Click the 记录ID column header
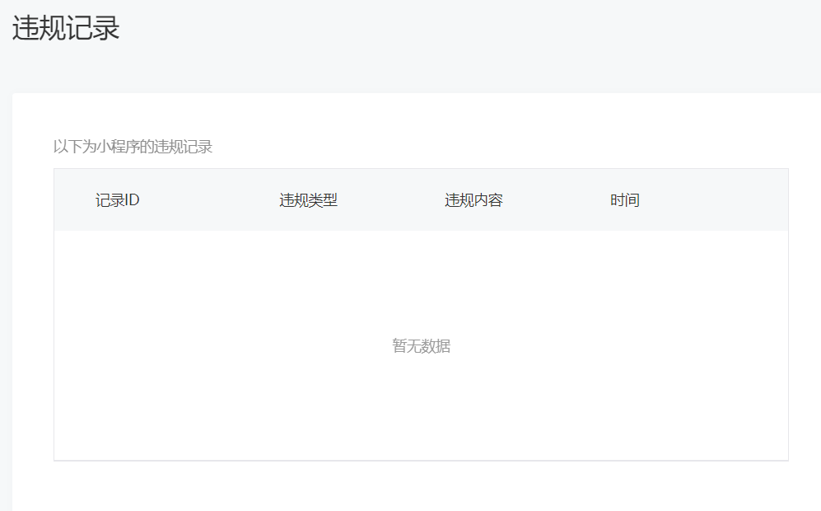 [x=117, y=200]
